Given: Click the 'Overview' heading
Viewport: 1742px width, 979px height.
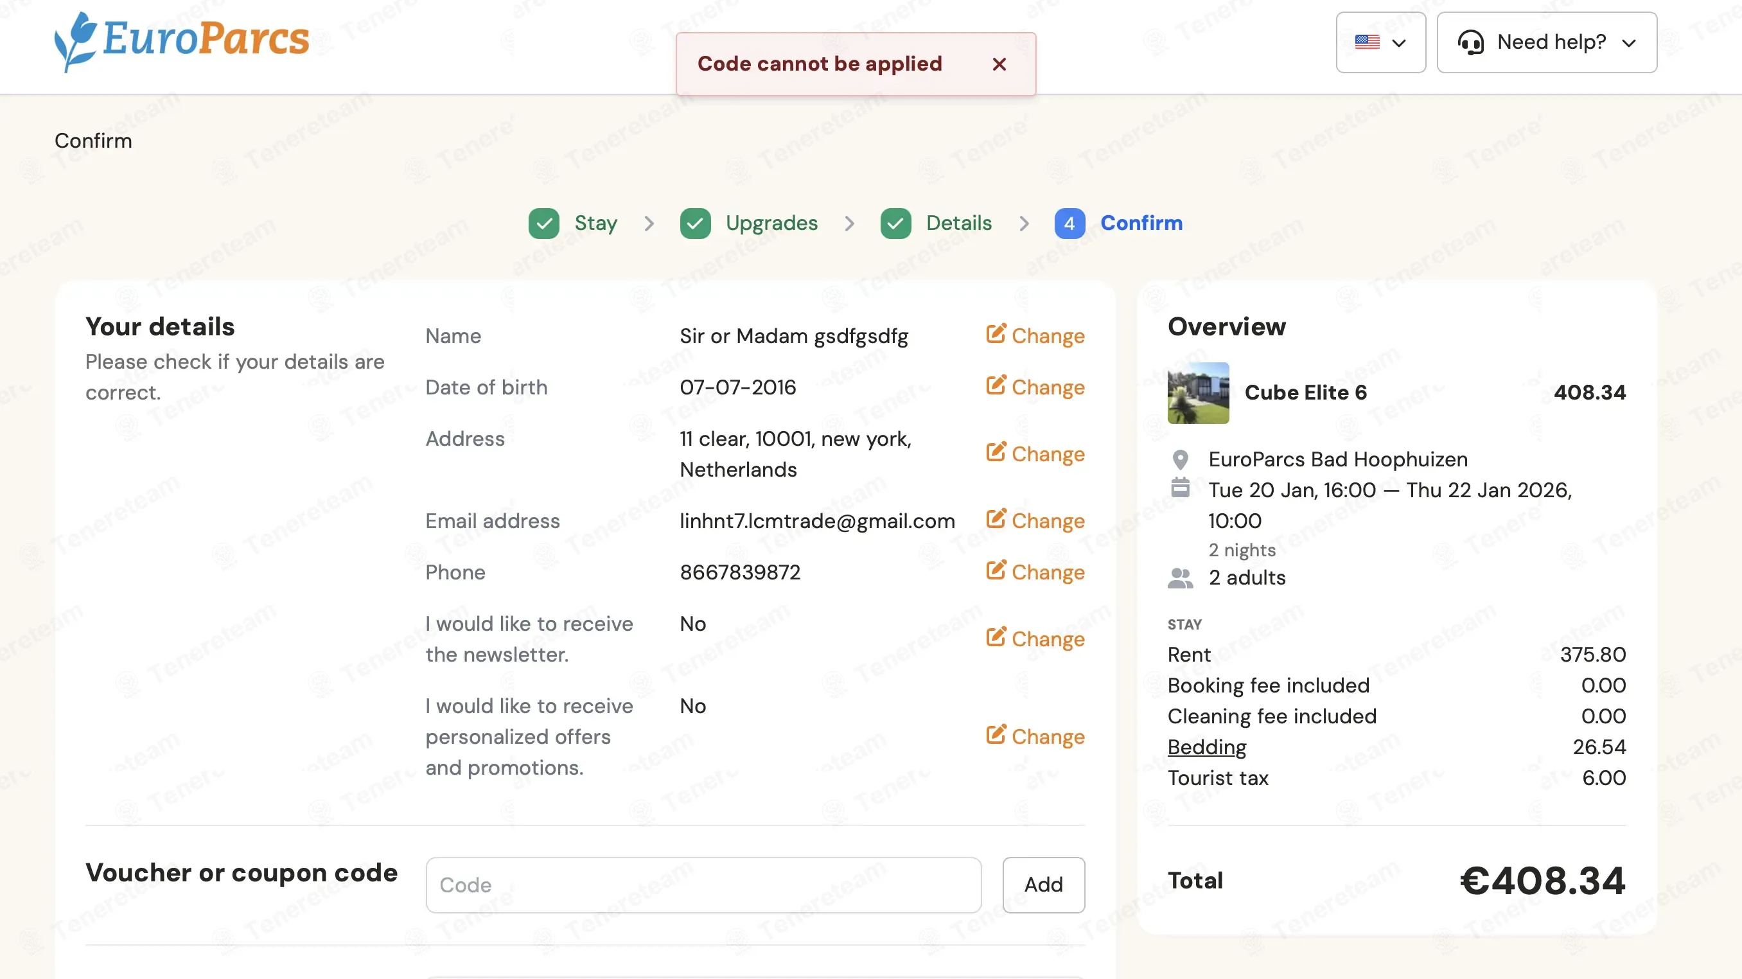Looking at the screenshot, I should click(1227, 326).
